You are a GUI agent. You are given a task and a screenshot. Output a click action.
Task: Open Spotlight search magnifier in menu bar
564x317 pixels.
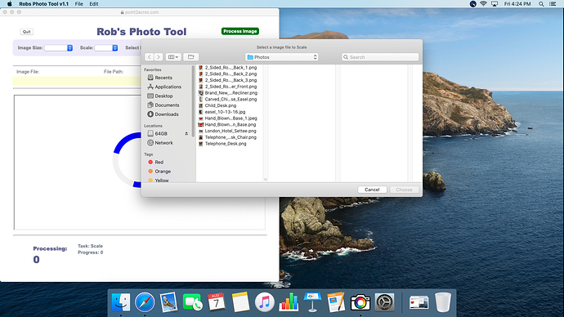point(541,3)
